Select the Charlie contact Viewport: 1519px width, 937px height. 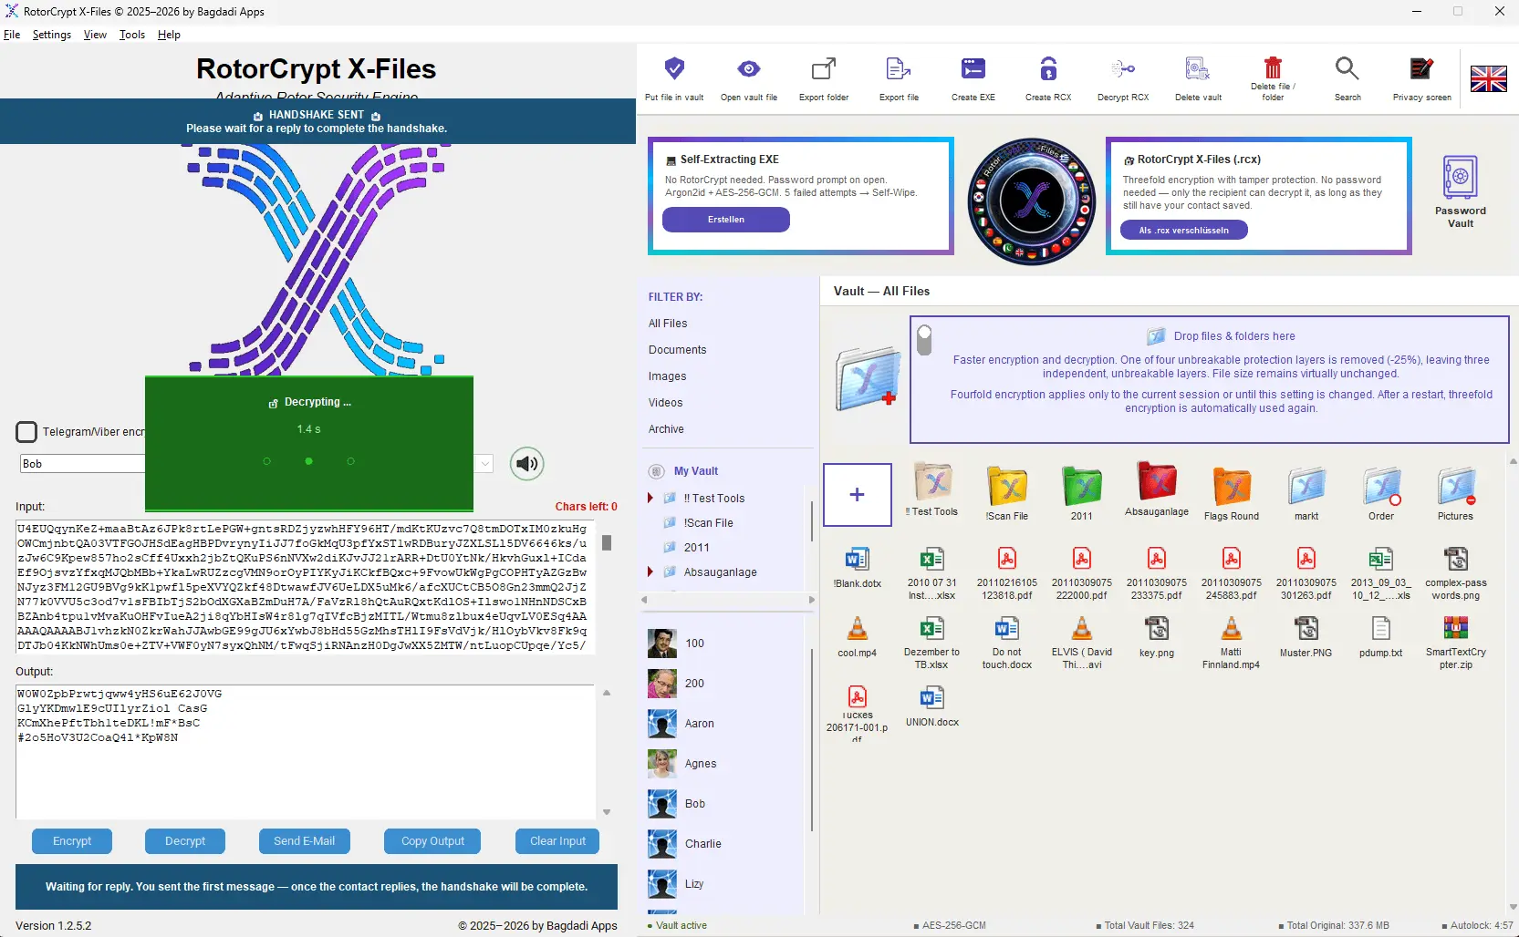click(703, 844)
